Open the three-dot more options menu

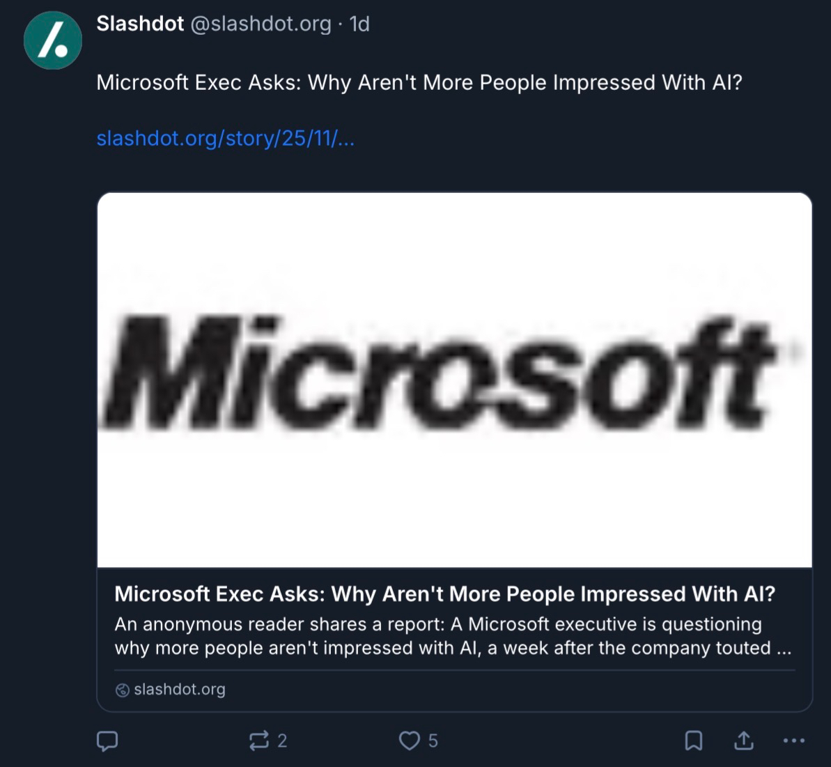coord(794,741)
